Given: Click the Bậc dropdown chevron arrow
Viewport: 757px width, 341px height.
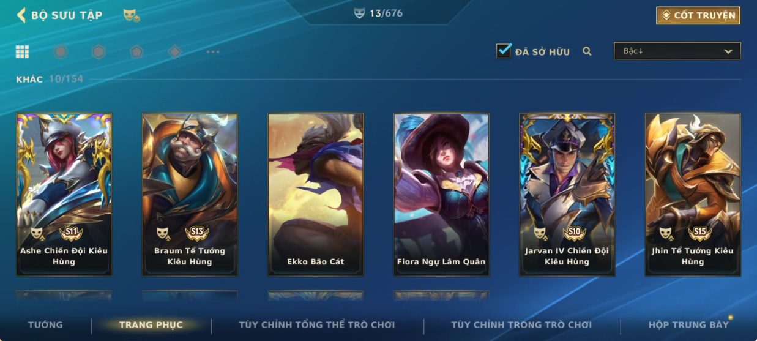Looking at the screenshot, I should coord(728,51).
